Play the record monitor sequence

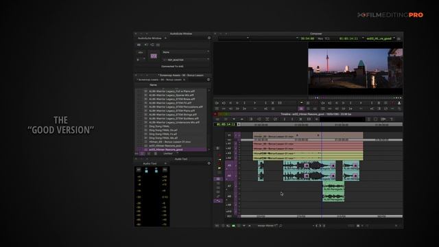(361, 103)
